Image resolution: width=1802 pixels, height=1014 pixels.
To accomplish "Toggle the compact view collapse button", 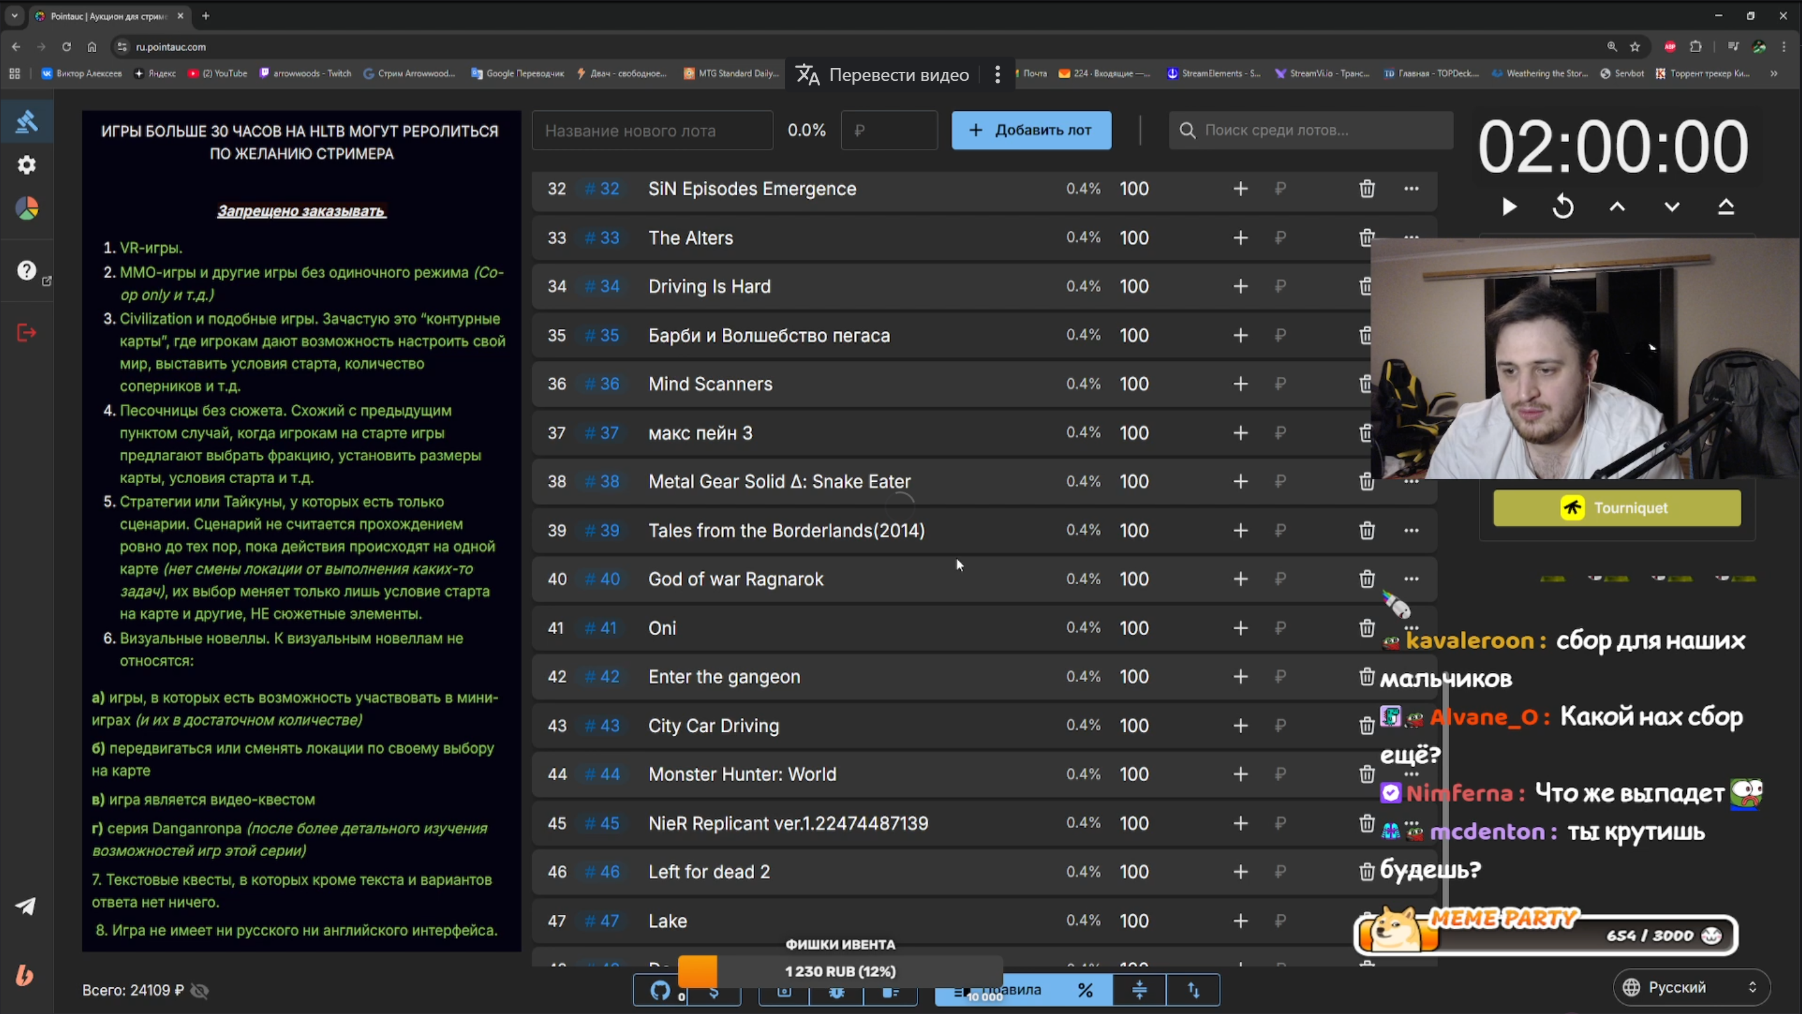I will [x=1140, y=991].
